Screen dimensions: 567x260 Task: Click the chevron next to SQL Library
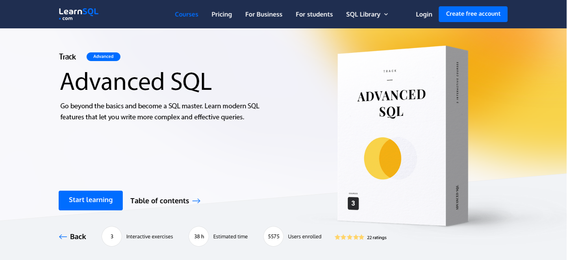coord(386,14)
